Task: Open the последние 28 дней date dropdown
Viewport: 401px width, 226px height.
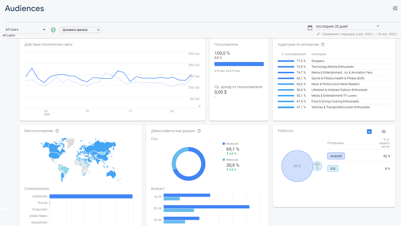Action: tap(378, 26)
